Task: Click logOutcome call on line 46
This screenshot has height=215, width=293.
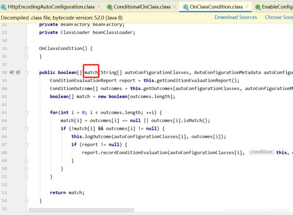Action: pyautogui.click(x=98, y=137)
